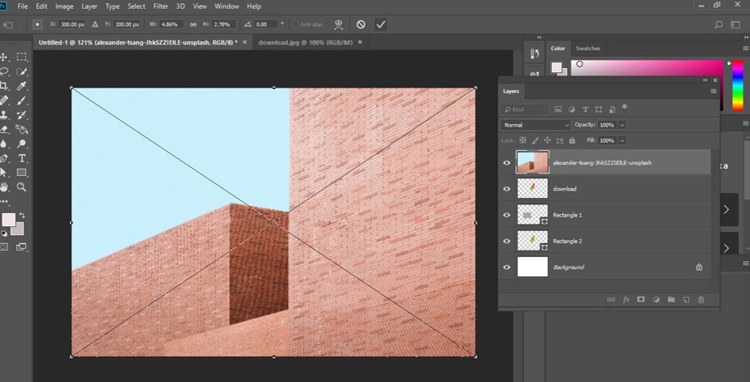
Task: Toggle relative positioning triangle for reference point
Action: point(95,24)
